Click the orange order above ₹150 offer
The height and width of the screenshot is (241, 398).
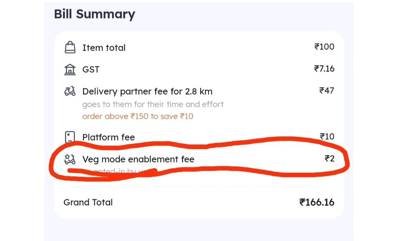(x=137, y=116)
